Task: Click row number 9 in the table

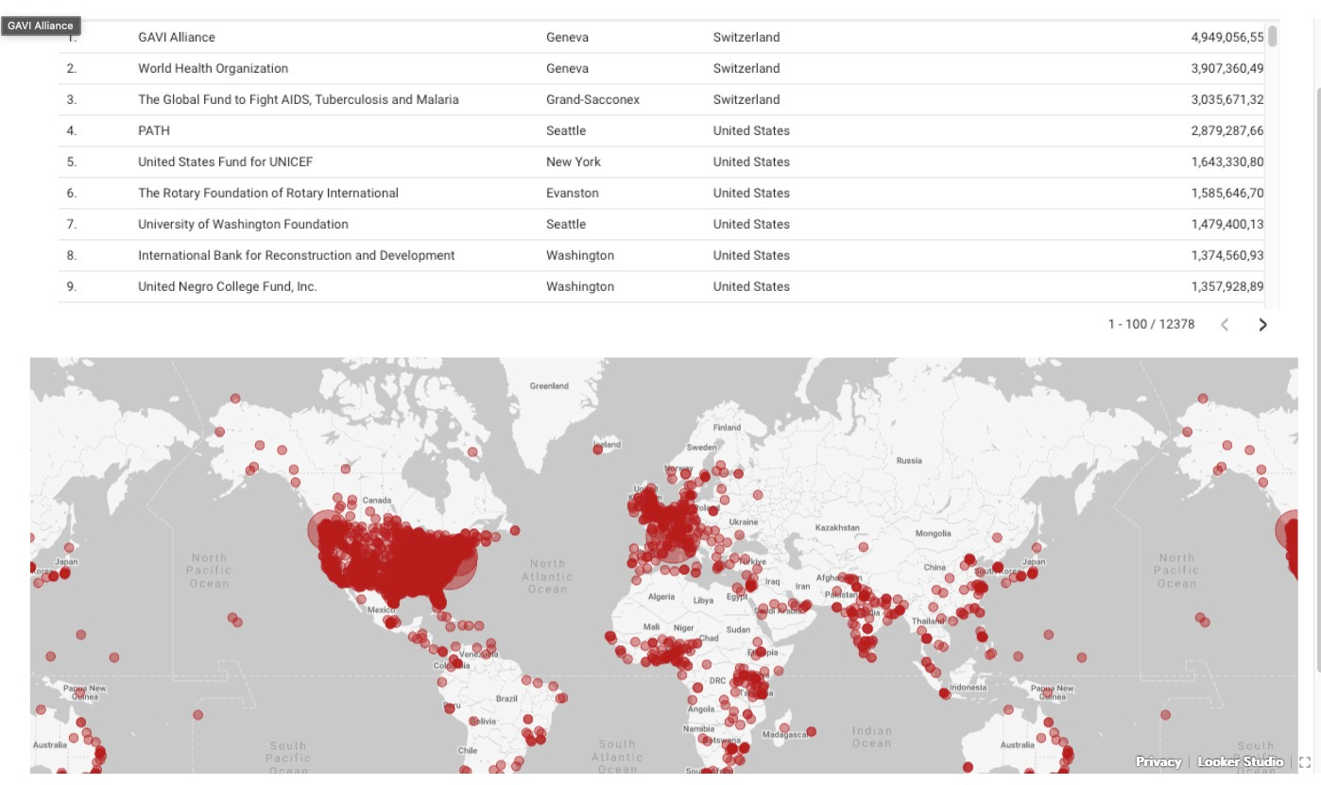Action: (72, 286)
